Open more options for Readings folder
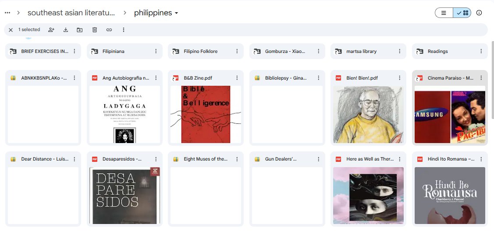Screen dimensions: 494x231 481,51
